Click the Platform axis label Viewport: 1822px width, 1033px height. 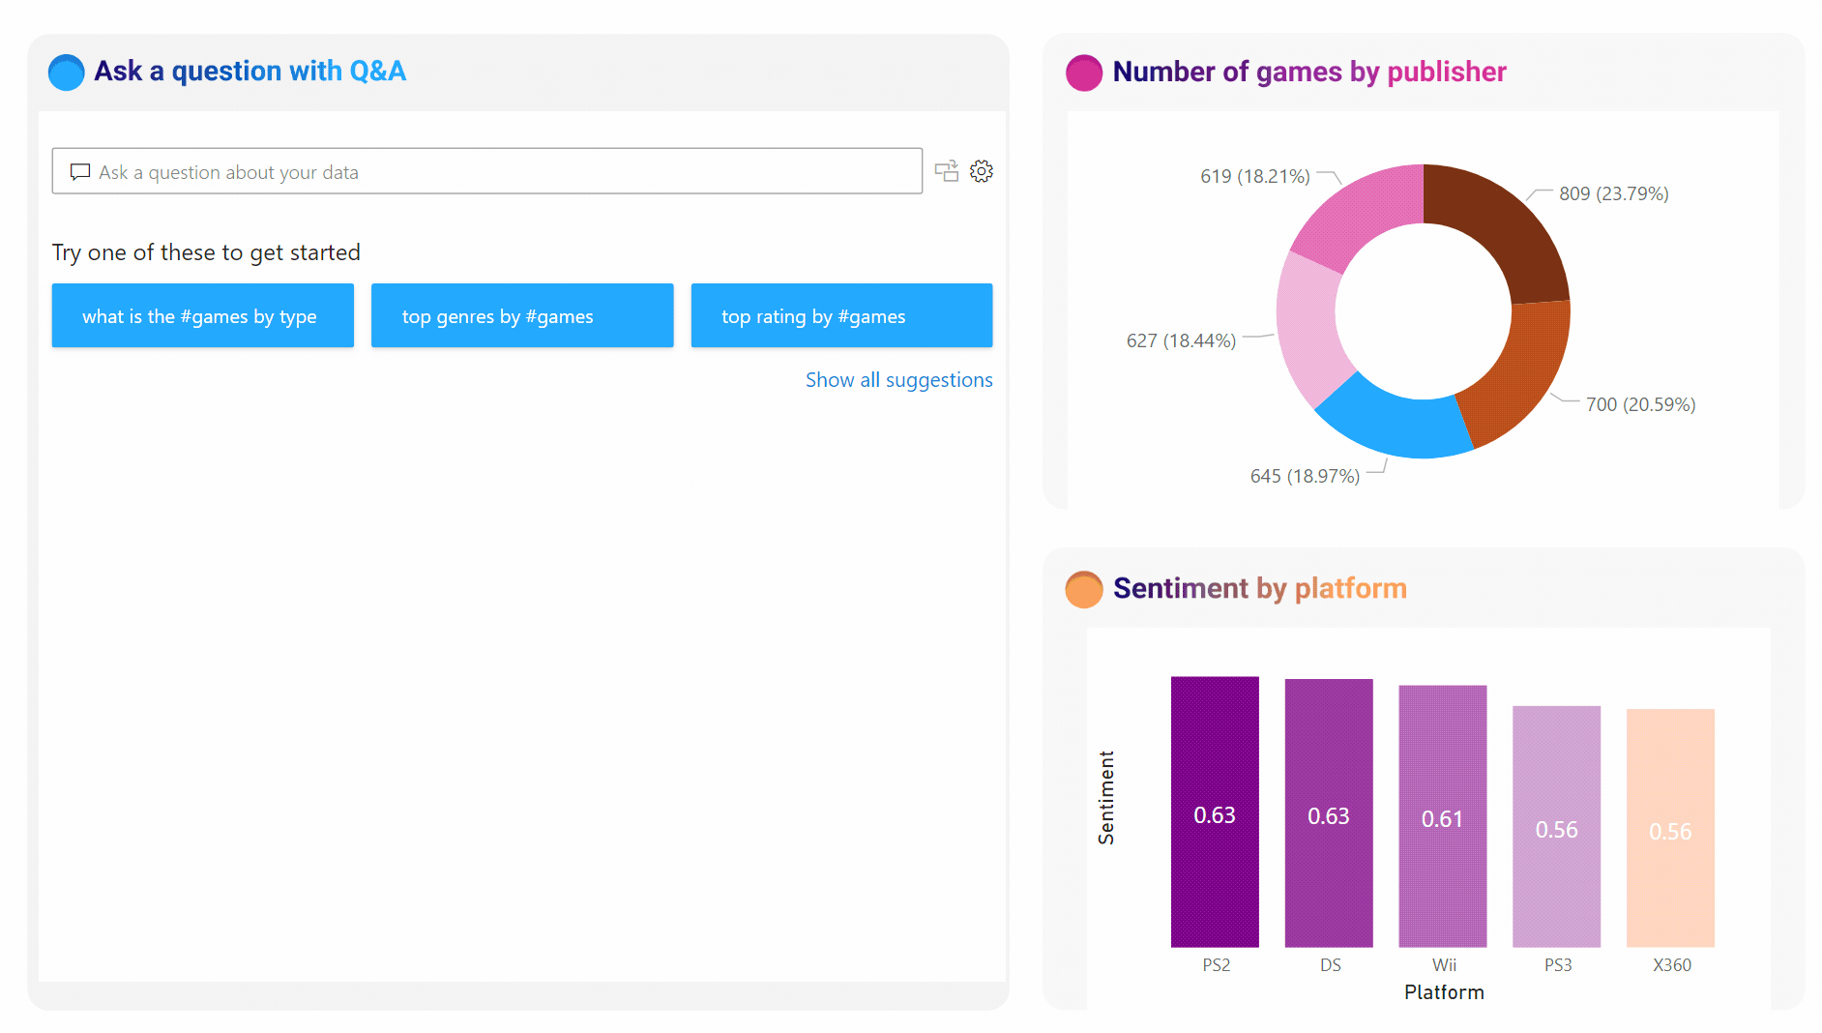[1443, 991]
